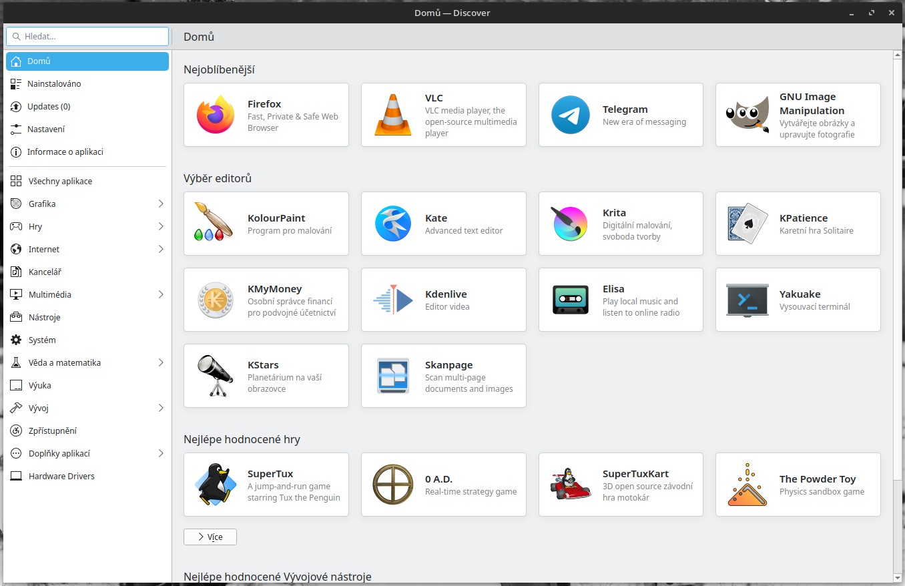Click the Skanpage app name
Image resolution: width=905 pixels, height=586 pixels.
pyautogui.click(x=448, y=365)
